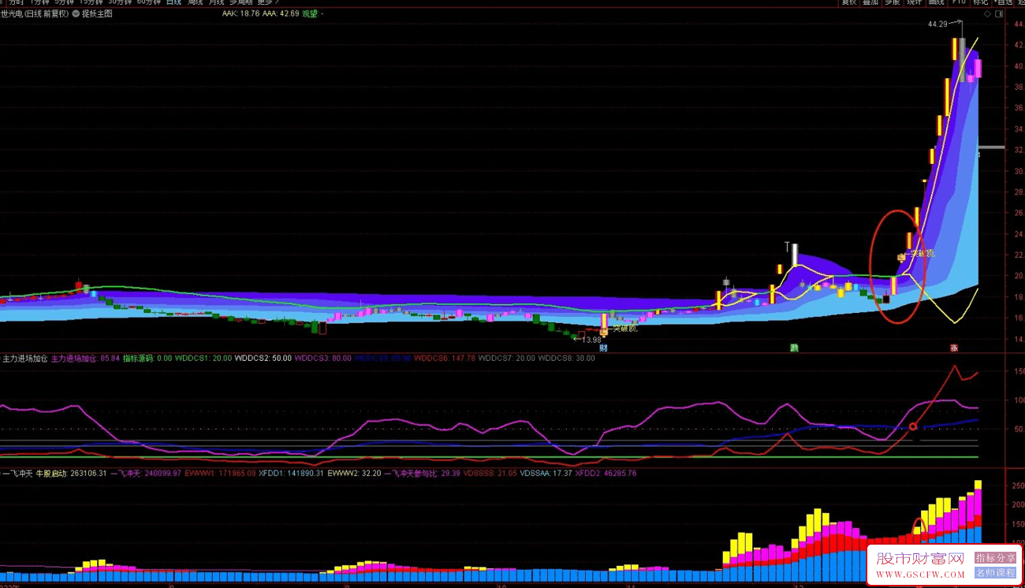Click the AAA: 42.69 main chart value
The height and width of the screenshot is (588, 1025).
(281, 13)
